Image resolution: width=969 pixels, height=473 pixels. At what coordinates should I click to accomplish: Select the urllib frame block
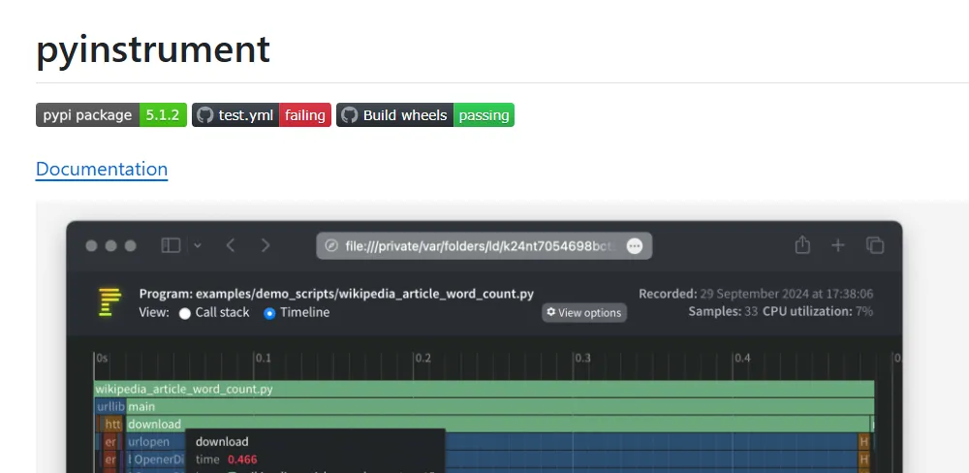point(110,406)
